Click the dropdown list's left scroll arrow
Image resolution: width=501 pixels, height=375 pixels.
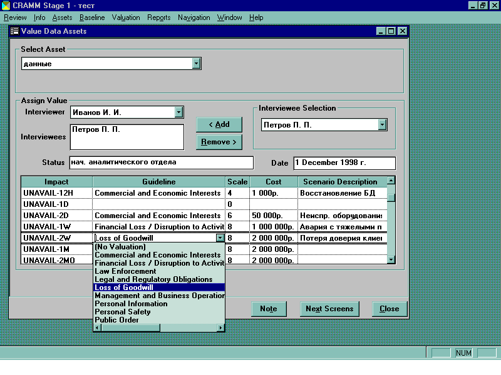(x=97, y=327)
